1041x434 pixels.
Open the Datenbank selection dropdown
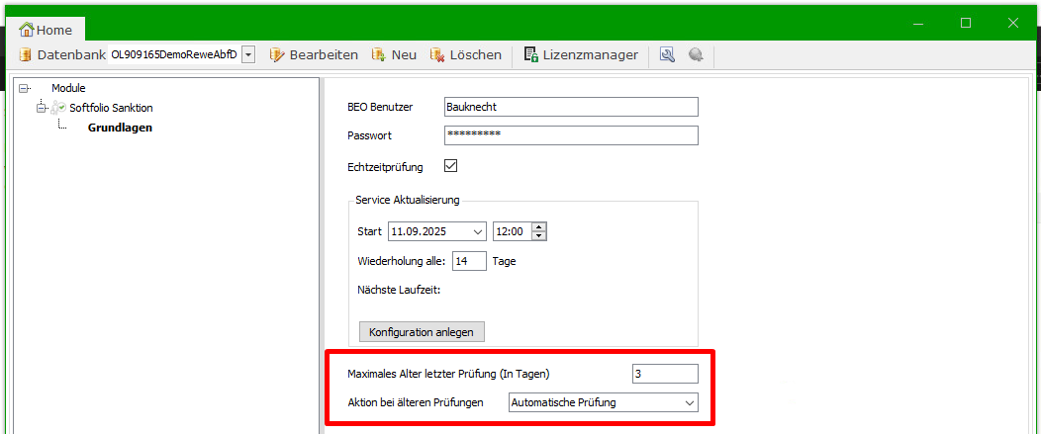tap(248, 55)
